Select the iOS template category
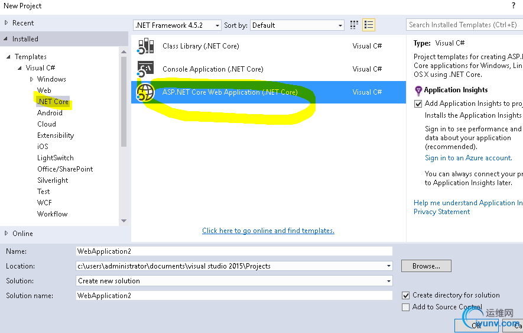The image size is (523, 333). coord(43,146)
